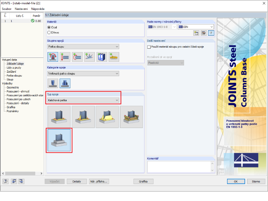Click the filter funnel icon under CEN
Viewport: 268px width, 201px height.
pyautogui.click(x=211, y=33)
